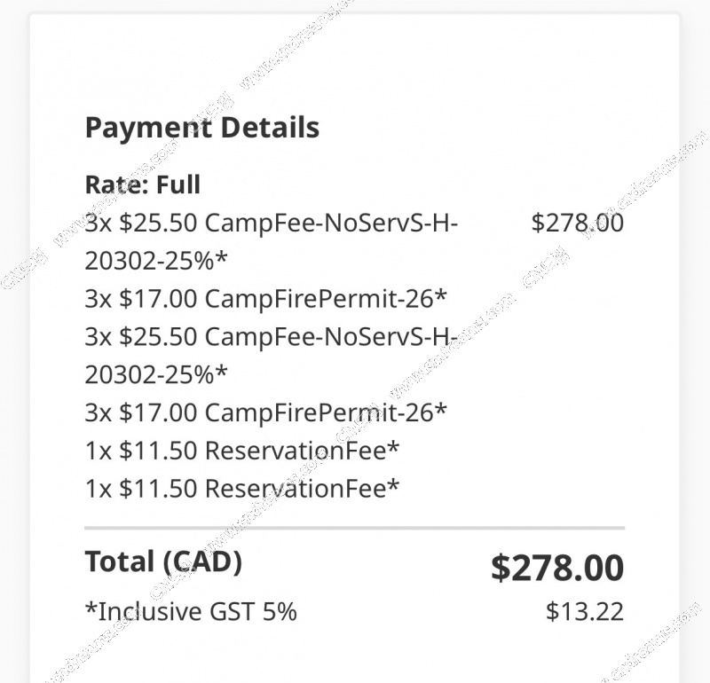Click the 1x $11.50 price in the first ReservationFee line
The height and width of the screenshot is (683, 710).
pyautogui.click(x=141, y=451)
